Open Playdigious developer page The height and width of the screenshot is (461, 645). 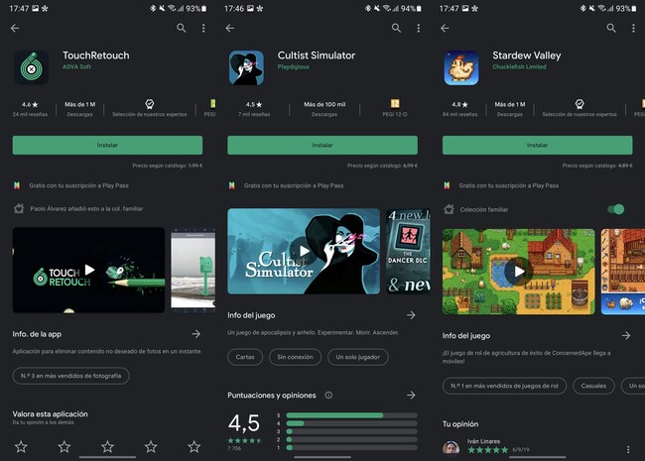(x=294, y=66)
